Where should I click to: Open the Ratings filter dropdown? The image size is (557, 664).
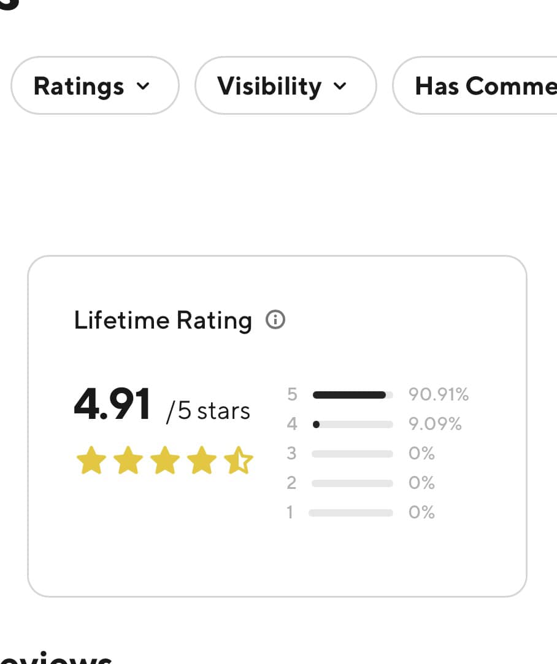(94, 85)
